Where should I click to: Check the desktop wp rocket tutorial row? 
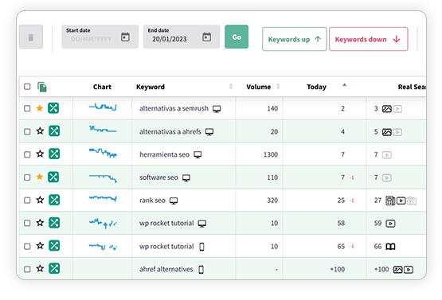click(27, 223)
